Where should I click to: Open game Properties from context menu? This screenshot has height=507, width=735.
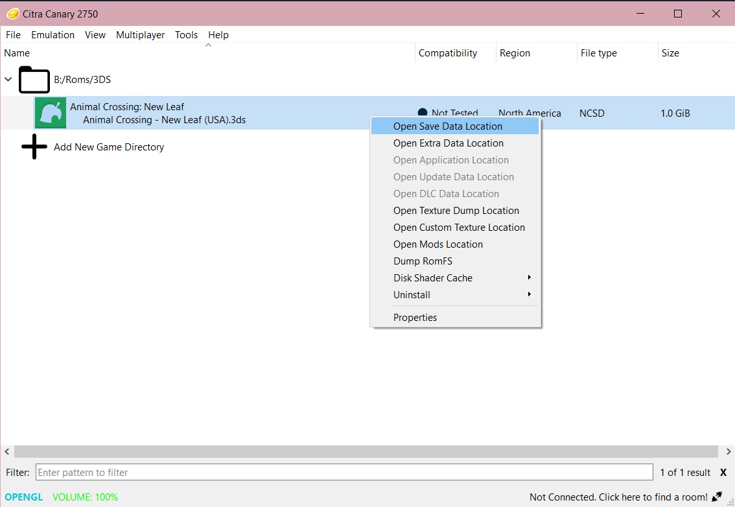coord(415,318)
